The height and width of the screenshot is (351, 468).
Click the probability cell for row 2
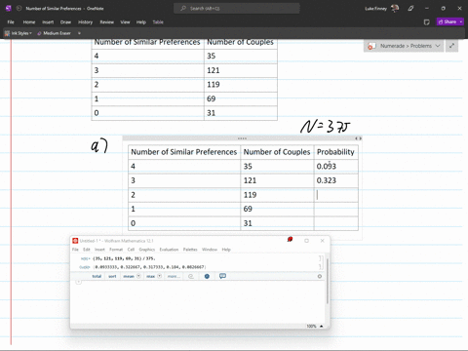(x=336, y=195)
